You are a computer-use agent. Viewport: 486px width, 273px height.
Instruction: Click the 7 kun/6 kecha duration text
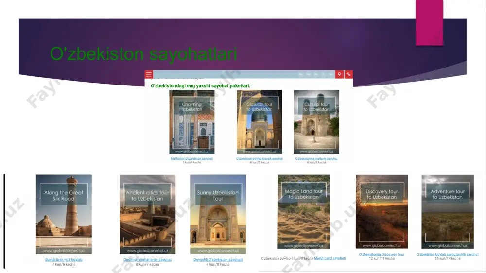pyautogui.click(x=64, y=264)
